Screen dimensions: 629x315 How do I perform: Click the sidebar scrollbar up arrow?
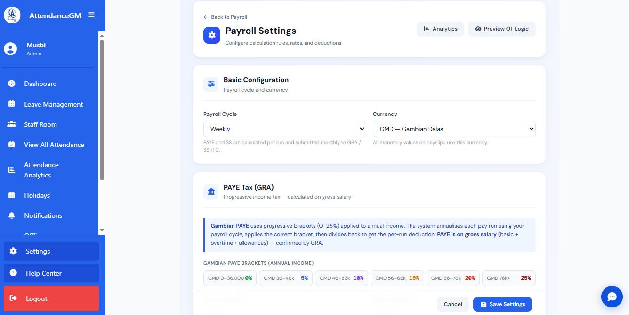coord(102,35)
